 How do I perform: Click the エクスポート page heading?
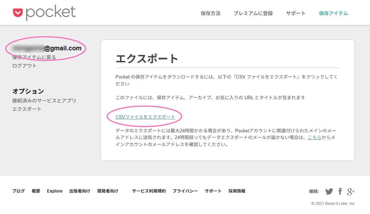pyautogui.click(x=147, y=59)
